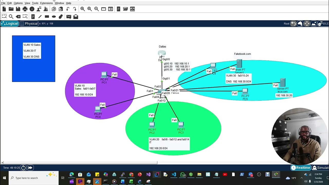Add a Complex PDU with open envelope
The width and height of the screenshot is (329, 185).
tap(76, 16)
